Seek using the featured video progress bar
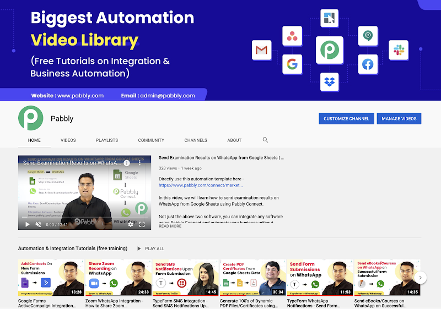This screenshot has width=441, height=309. pyautogui.click(x=84, y=217)
